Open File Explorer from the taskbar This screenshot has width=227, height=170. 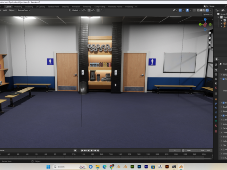click(x=97, y=167)
